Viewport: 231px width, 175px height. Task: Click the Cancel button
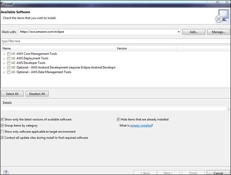point(218,173)
